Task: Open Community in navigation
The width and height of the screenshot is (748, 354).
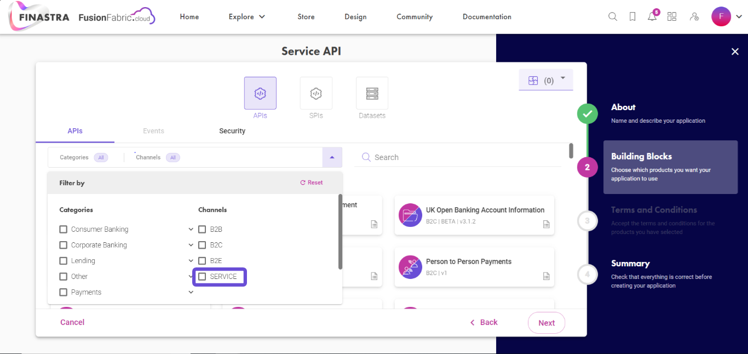Action: 415,17
